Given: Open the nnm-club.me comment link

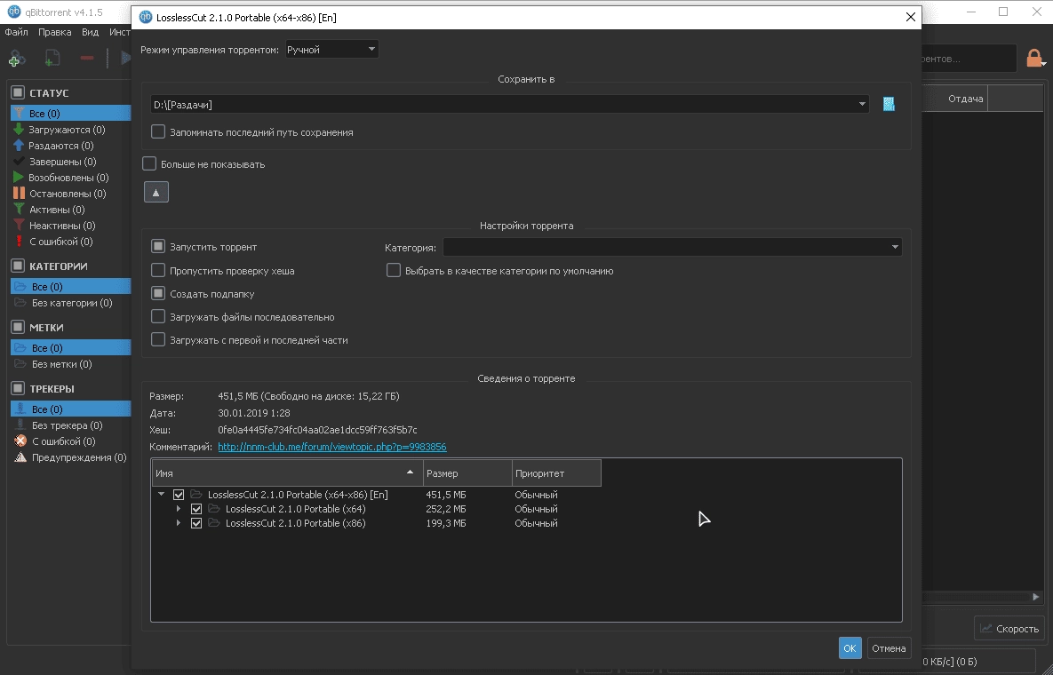Looking at the screenshot, I should click(331, 447).
